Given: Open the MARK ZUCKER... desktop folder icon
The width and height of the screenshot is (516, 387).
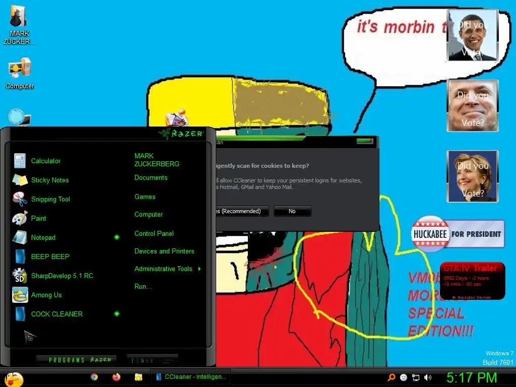Looking at the screenshot, I should (19, 24).
